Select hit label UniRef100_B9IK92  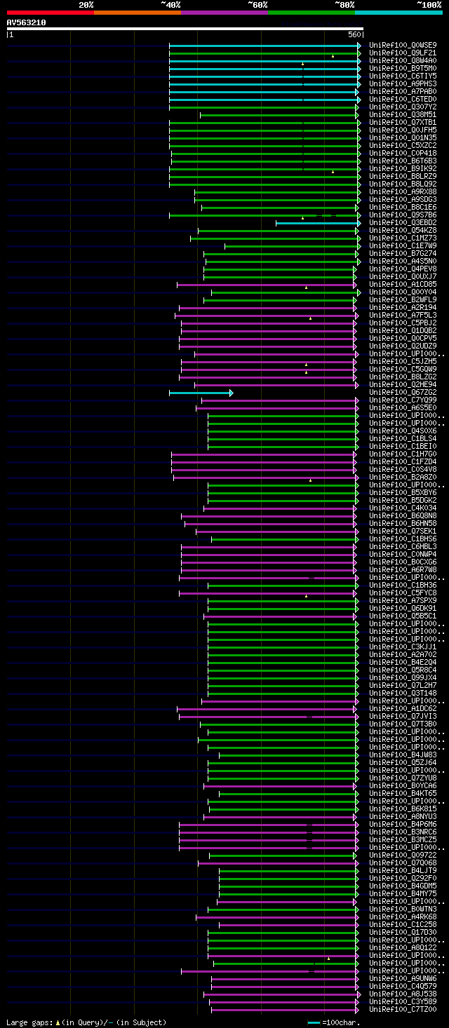403,168
